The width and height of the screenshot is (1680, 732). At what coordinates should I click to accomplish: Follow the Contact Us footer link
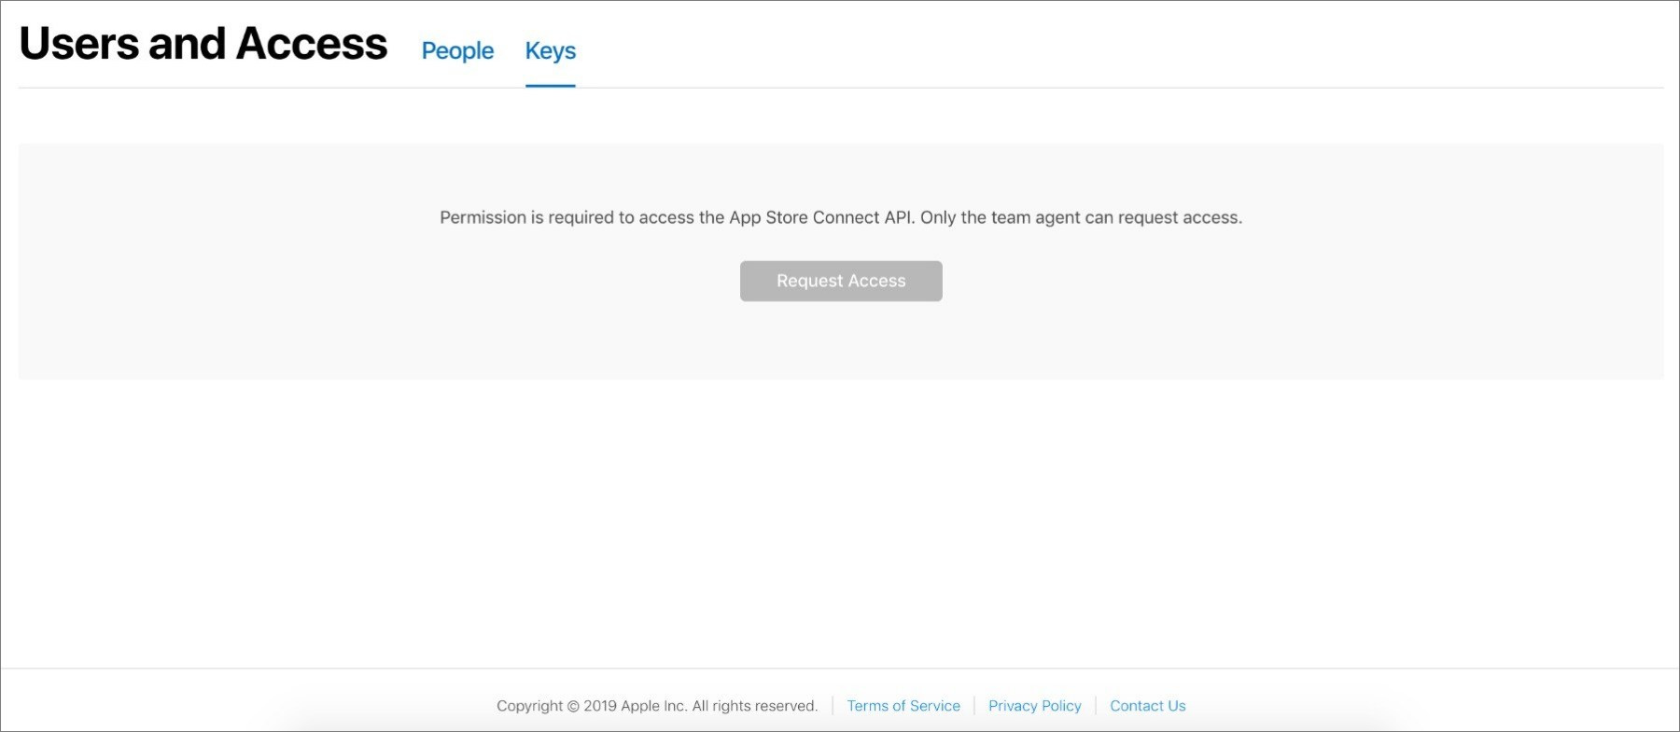1147,706
